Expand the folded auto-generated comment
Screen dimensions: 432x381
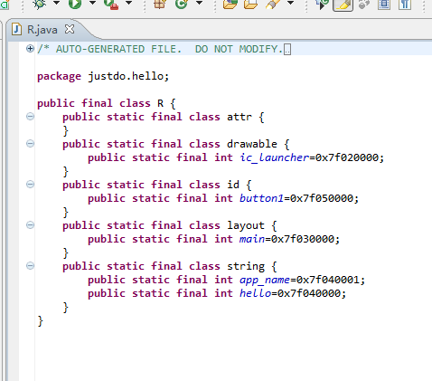[x=30, y=48]
